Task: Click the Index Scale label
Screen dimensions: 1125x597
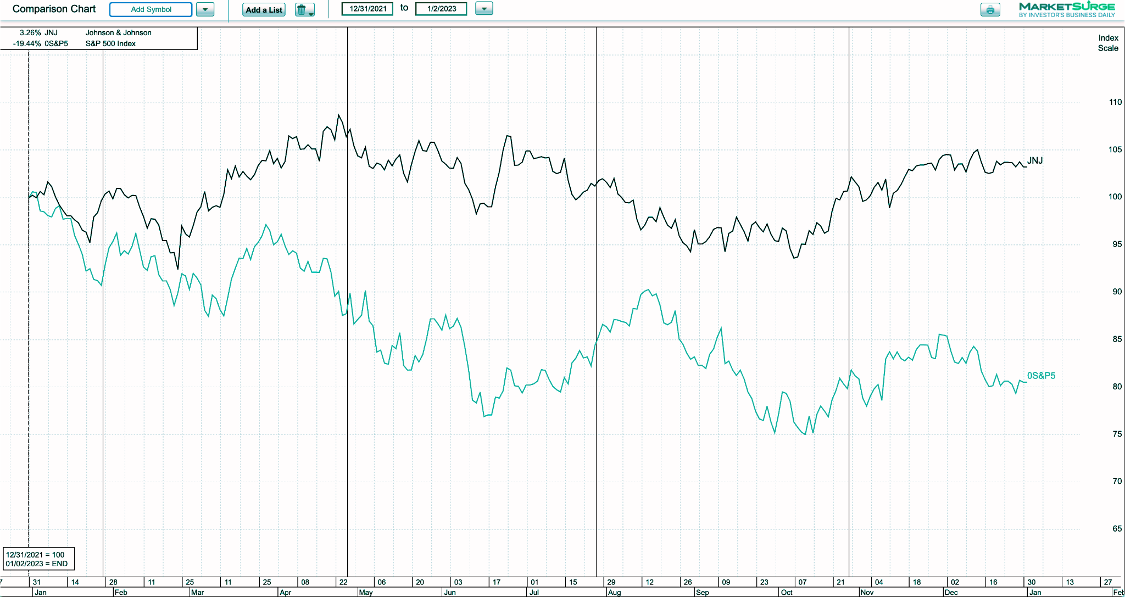Action: coord(1108,43)
